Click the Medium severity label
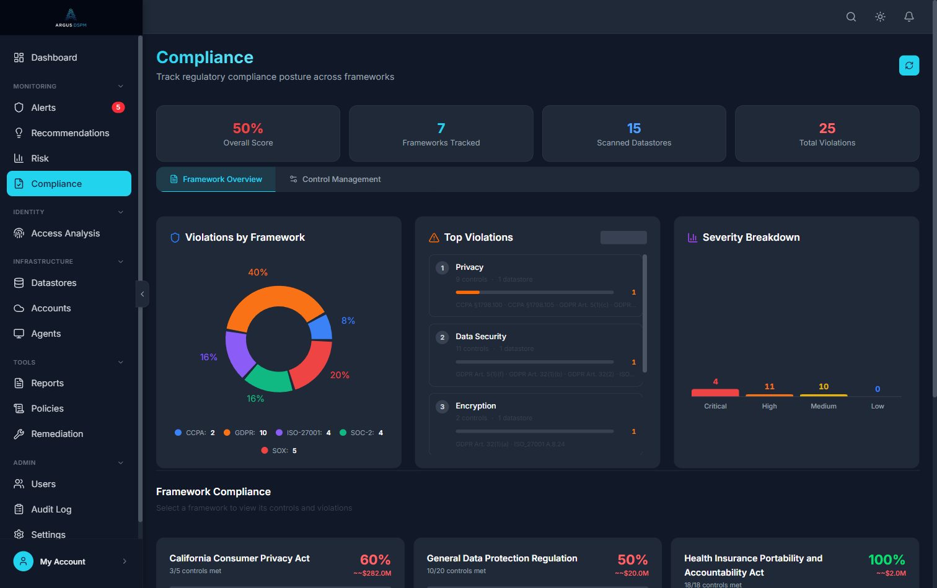 click(824, 406)
